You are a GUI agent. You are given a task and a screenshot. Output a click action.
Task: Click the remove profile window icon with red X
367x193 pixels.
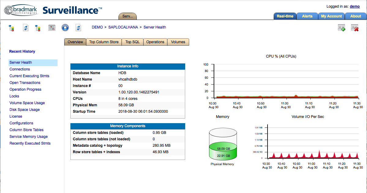pos(355,28)
